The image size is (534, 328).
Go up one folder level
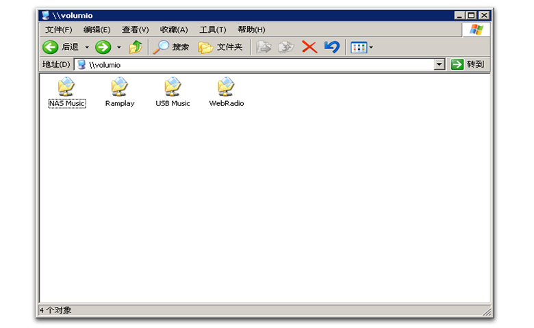[x=136, y=47]
